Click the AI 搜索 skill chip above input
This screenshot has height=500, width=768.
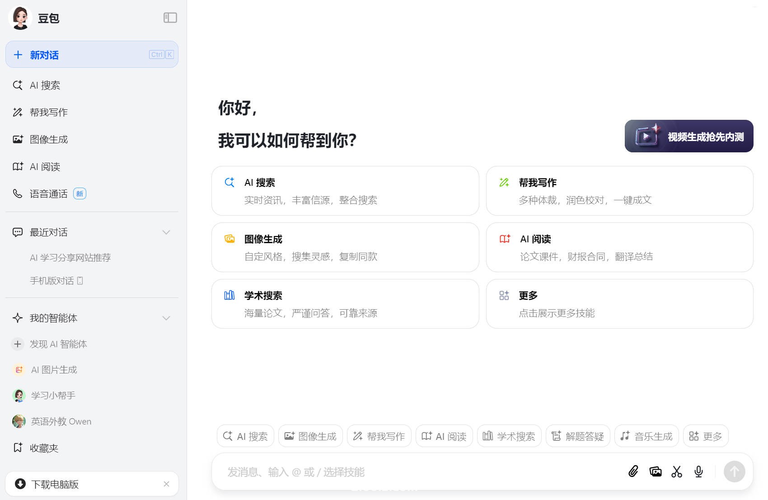245,436
